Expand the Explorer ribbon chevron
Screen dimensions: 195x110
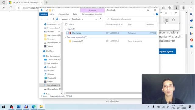tap(154, 14)
